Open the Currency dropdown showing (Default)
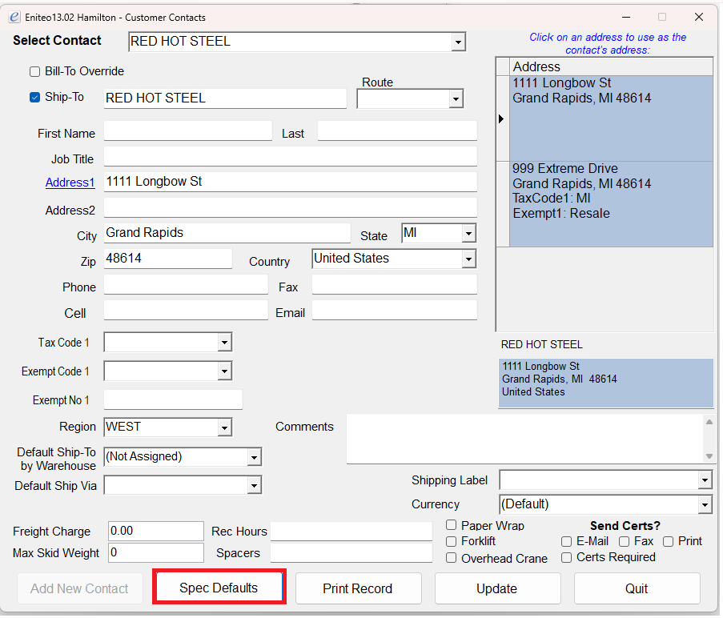Screen dimensions: 723x618 click(x=705, y=504)
